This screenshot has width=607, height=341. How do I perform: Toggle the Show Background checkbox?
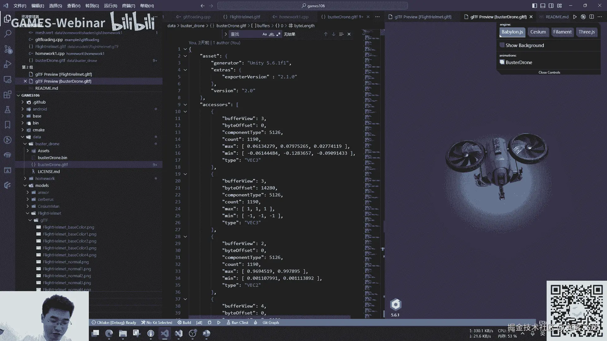tap(502, 45)
